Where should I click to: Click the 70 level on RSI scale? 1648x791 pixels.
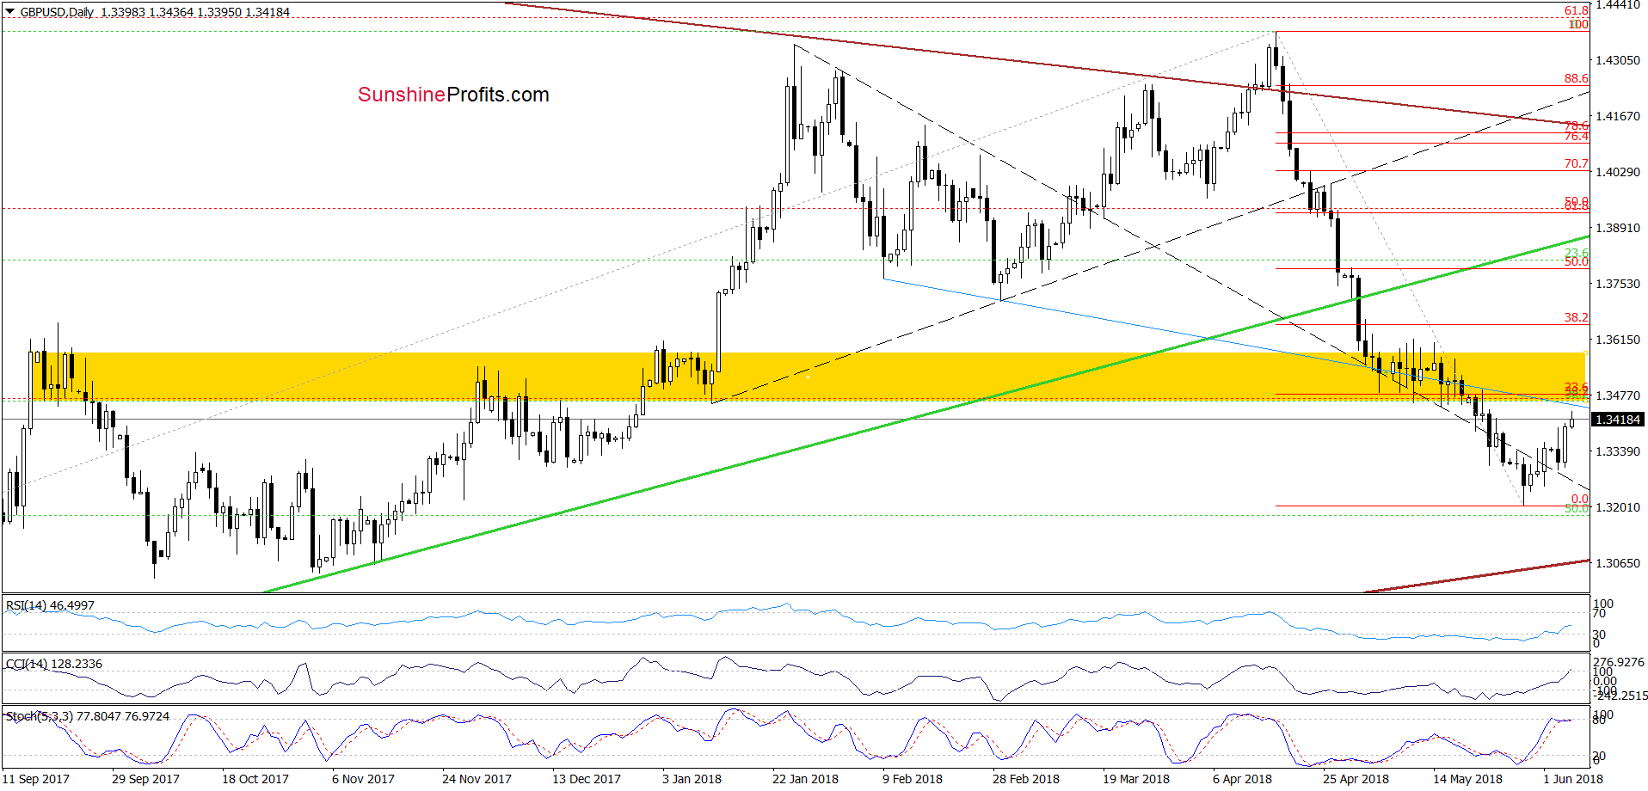pos(1599,613)
